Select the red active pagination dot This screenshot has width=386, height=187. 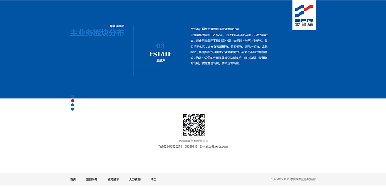[72, 101]
